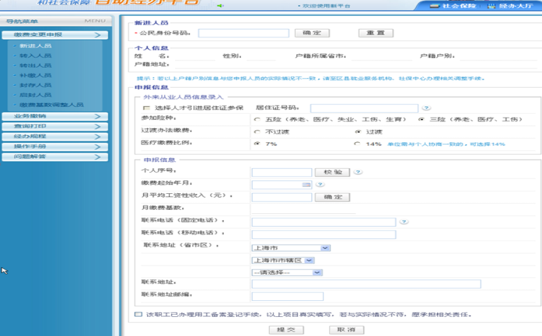Expand the 经办规程 menu section
Image resolution: width=542 pixels, height=336 pixels.
tap(55, 136)
